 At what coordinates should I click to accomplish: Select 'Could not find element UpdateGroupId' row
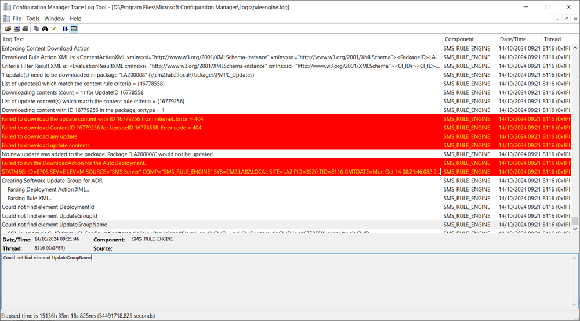tap(285, 216)
